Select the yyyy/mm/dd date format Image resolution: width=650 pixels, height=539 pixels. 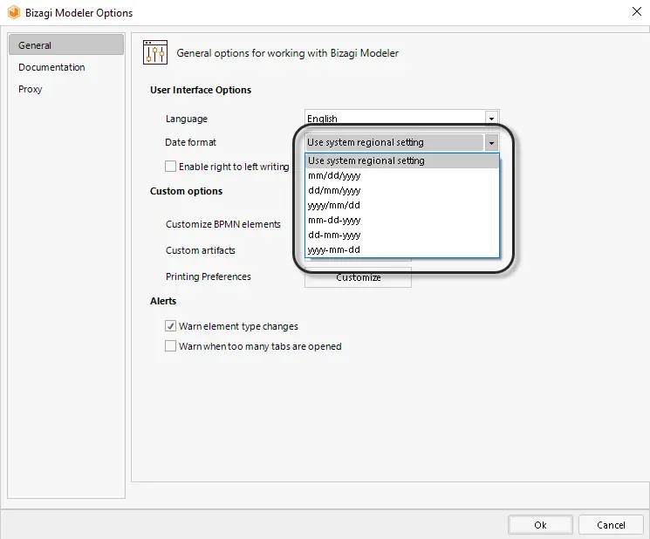click(401, 206)
